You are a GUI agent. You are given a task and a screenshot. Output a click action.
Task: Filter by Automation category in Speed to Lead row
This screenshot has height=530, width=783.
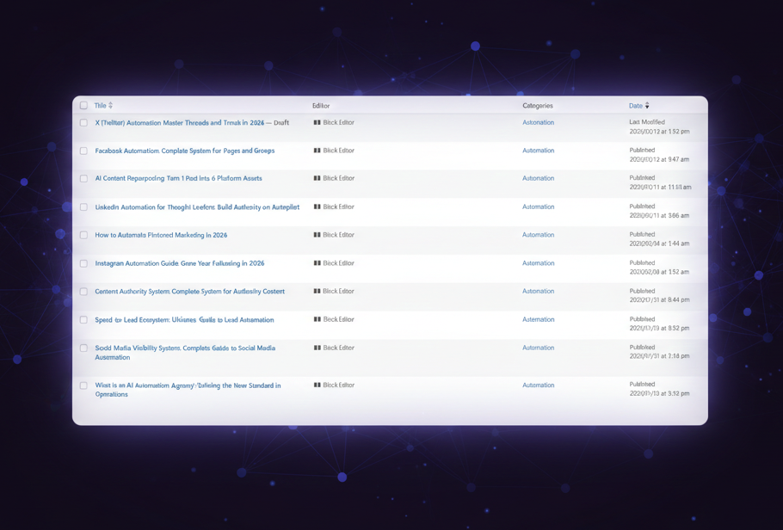point(539,319)
